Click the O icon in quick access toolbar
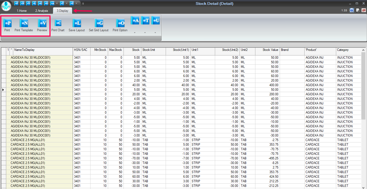Image resolution: width=367 pixels, height=189 pixels. [x=46, y=3]
